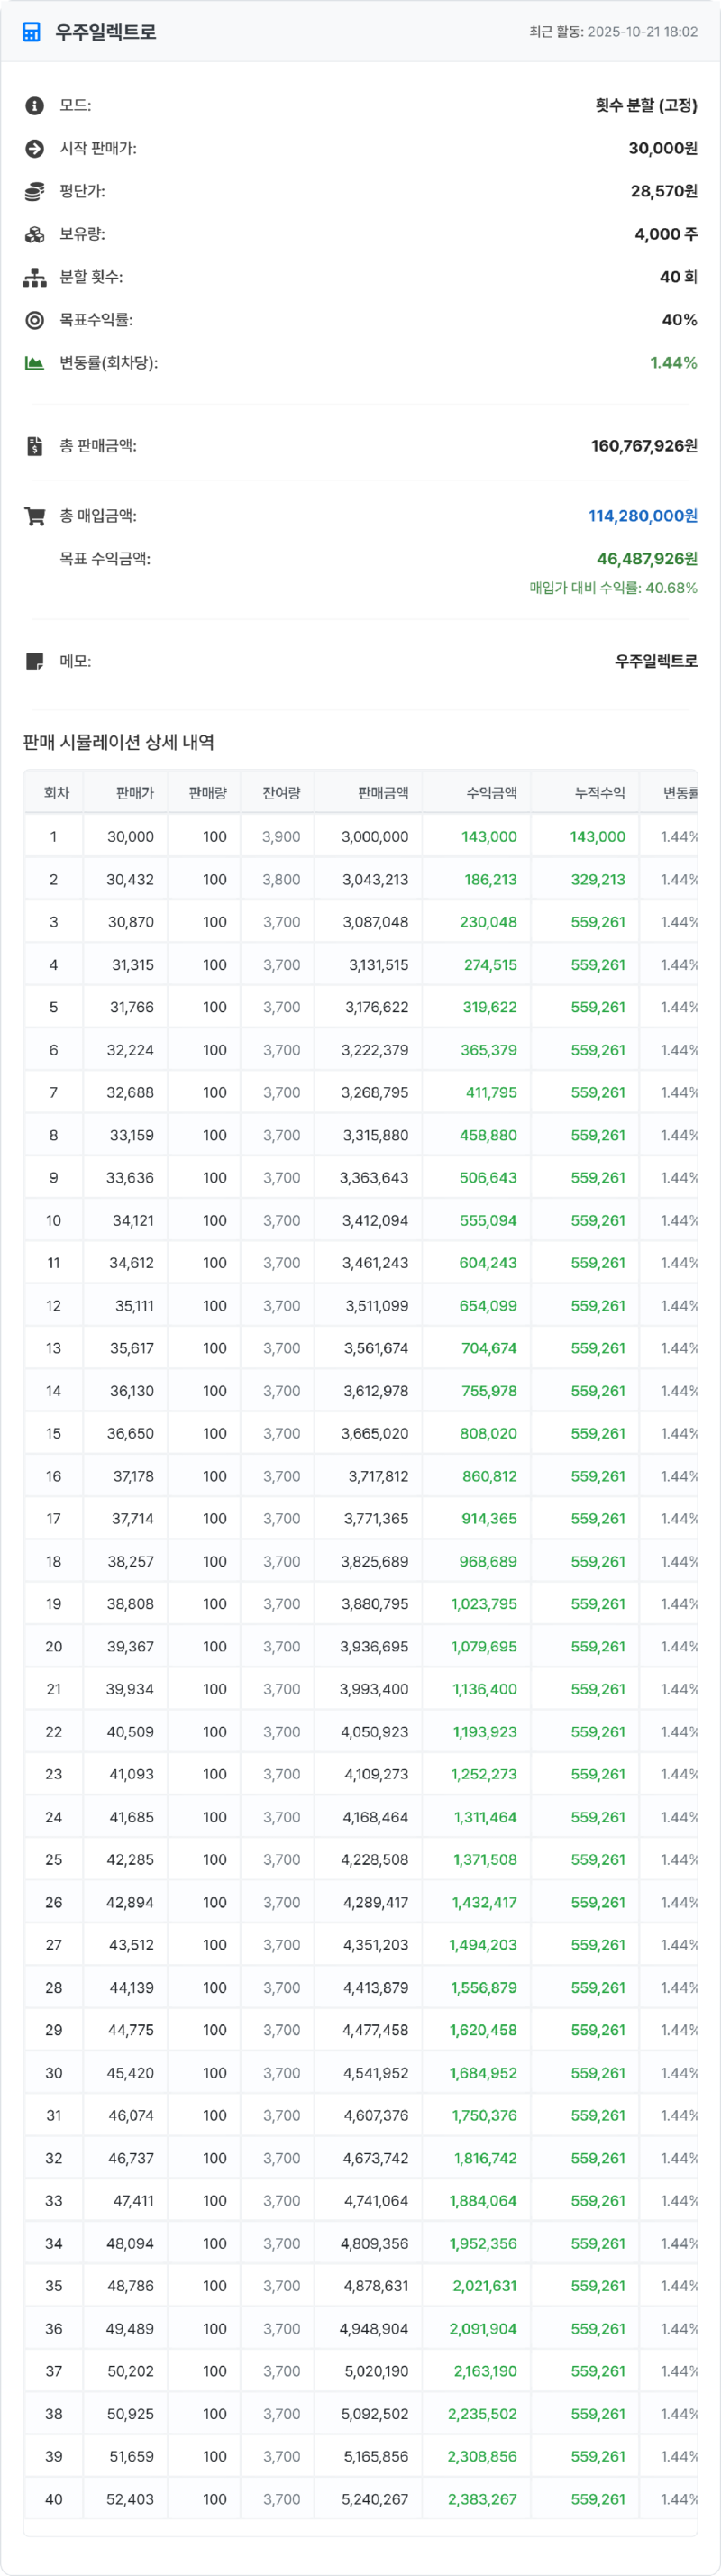Select row 20 in the simulation table
This screenshot has width=721, height=2576.
tap(360, 1647)
